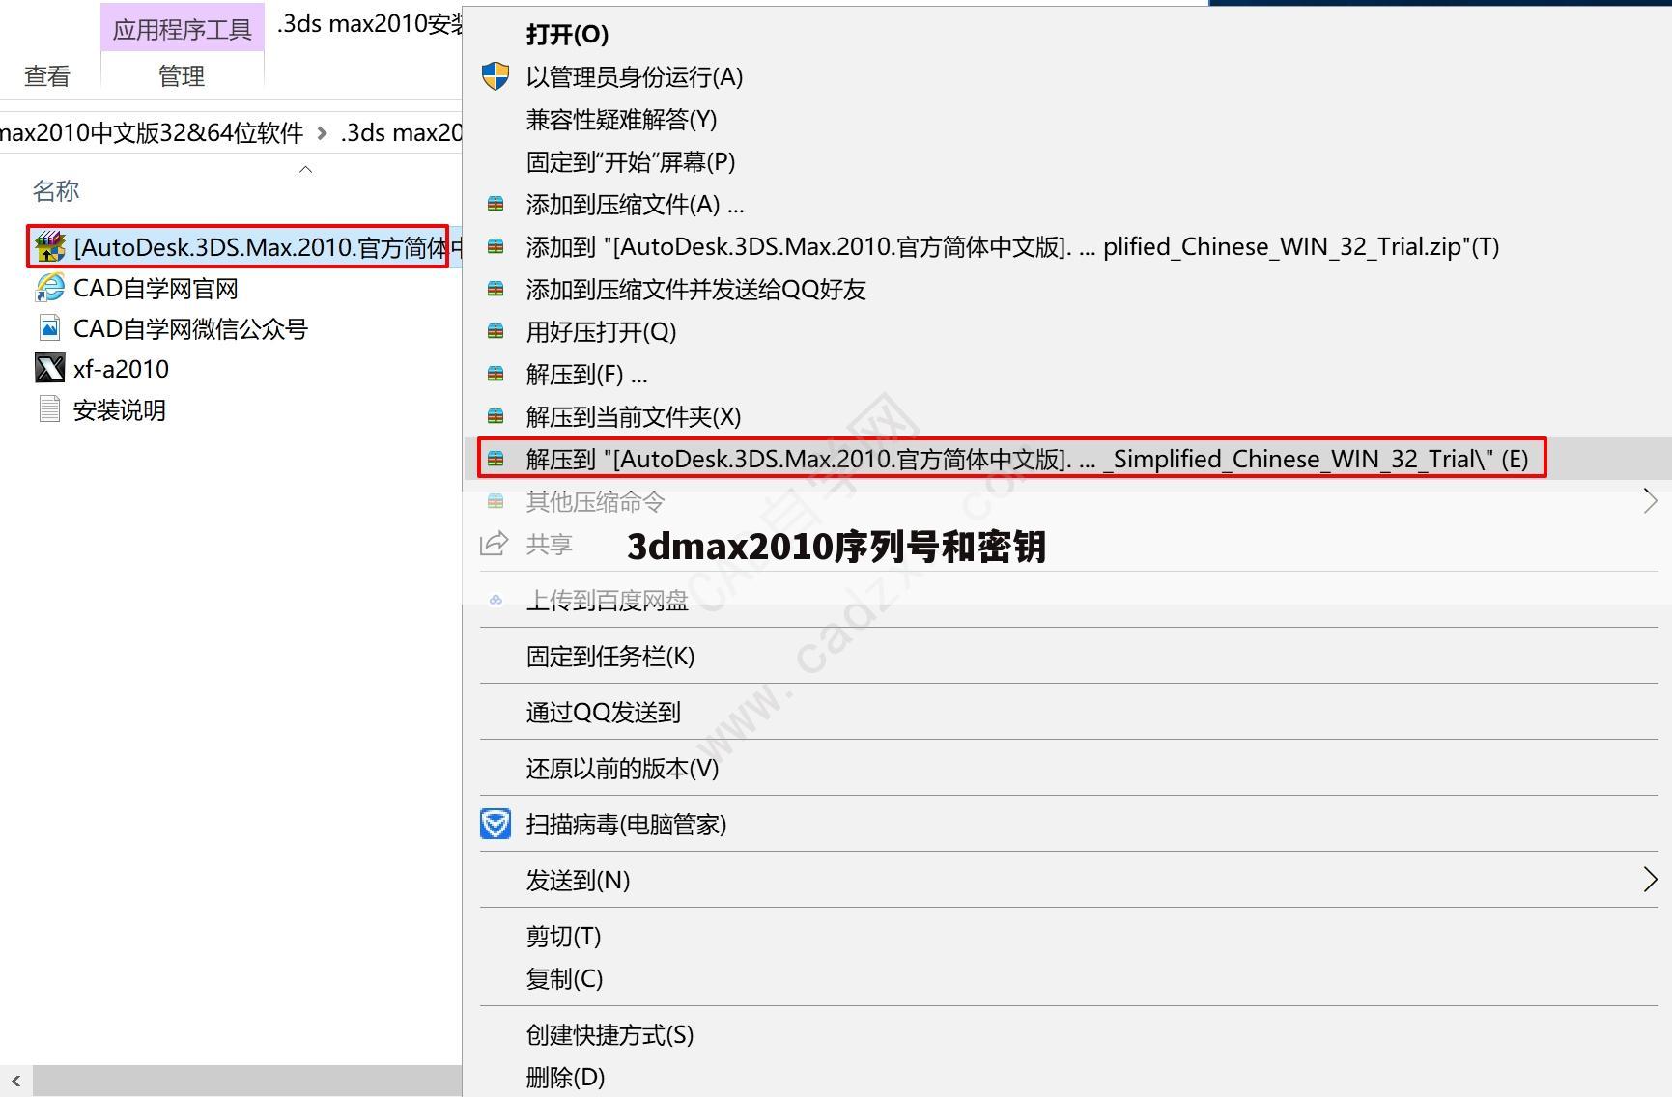Select 以管理员身份运行(A)

(x=635, y=77)
